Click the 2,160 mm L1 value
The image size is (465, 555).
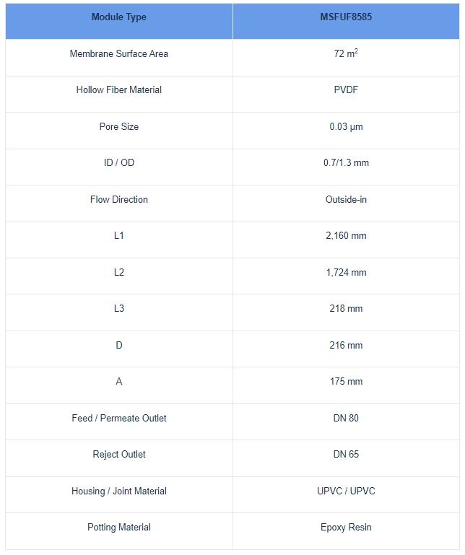click(346, 236)
